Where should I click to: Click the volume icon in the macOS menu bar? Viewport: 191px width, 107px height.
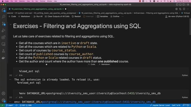pos(158,1)
